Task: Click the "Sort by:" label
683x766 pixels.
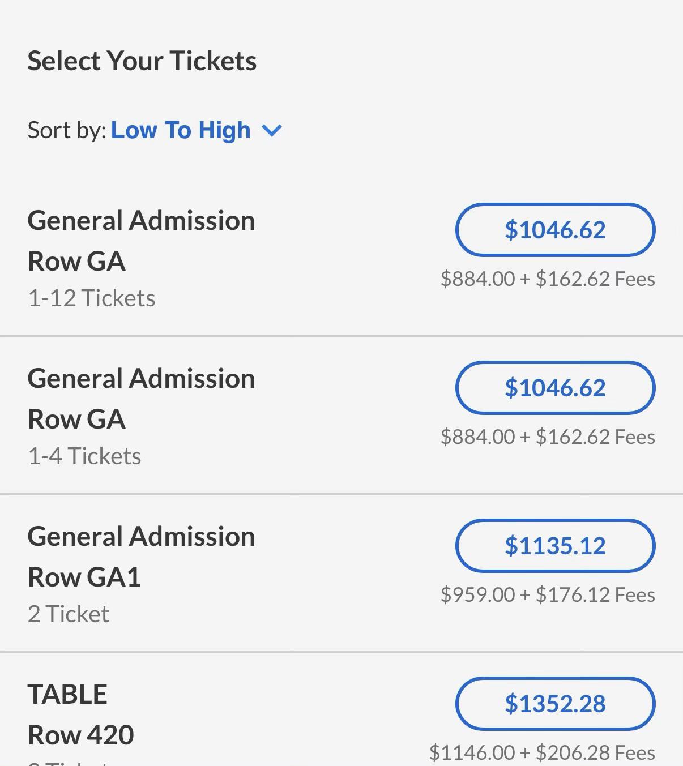Action: click(66, 130)
